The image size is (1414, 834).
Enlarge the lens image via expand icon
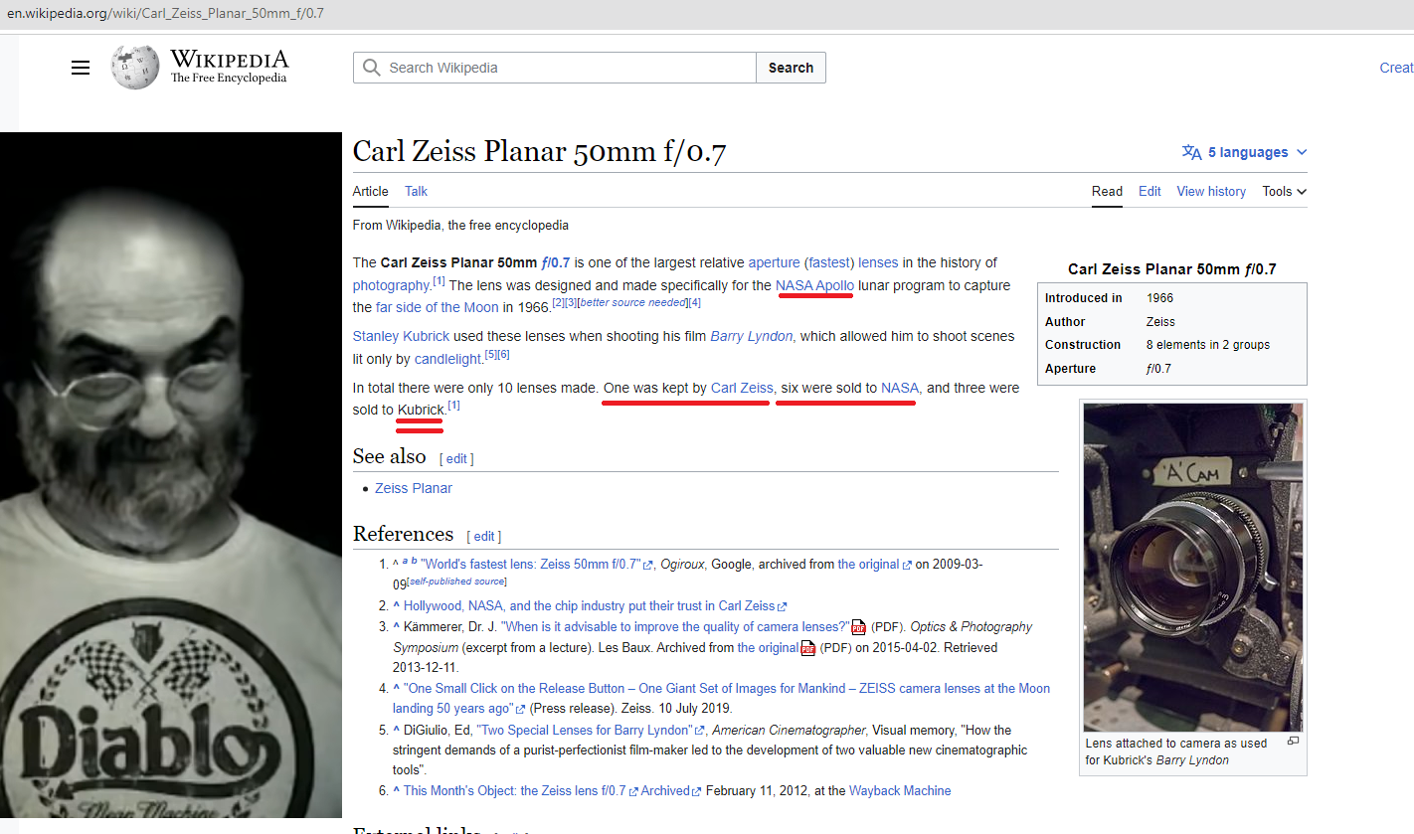[1293, 741]
